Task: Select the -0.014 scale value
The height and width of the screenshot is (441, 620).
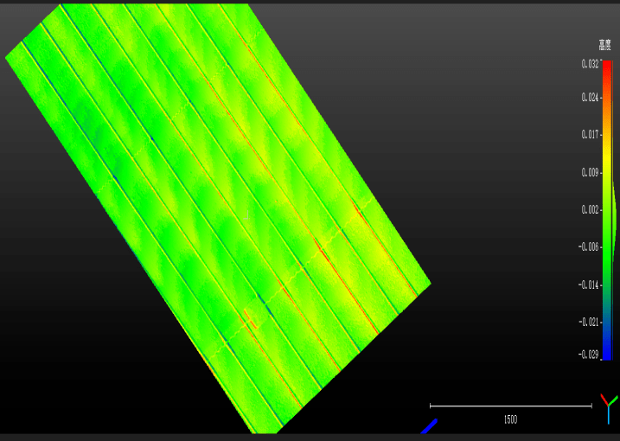Action: coord(588,284)
